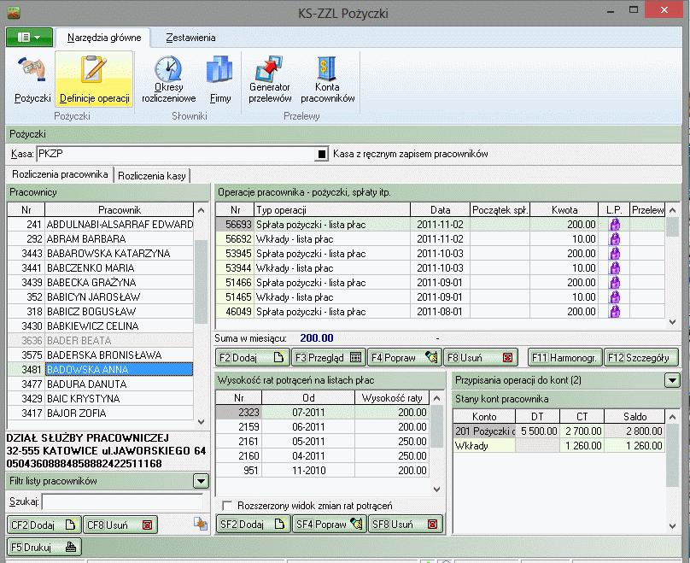Click the Pracownik column header
The image size is (690, 563).
pyautogui.click(x=120, y=210)
